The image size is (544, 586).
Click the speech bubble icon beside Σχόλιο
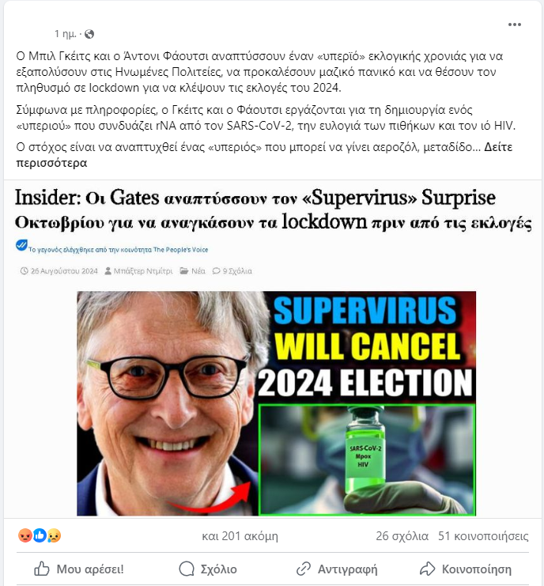tap(187, 569)
